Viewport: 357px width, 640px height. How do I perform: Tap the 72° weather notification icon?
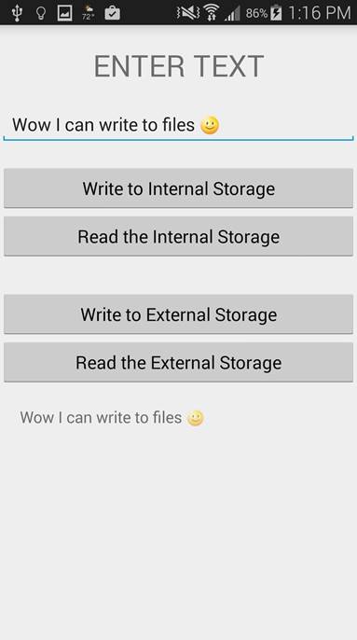[x=89, y=13]
